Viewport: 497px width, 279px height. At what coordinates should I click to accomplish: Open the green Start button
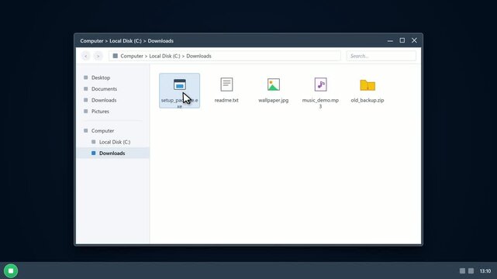pos(11,270)
